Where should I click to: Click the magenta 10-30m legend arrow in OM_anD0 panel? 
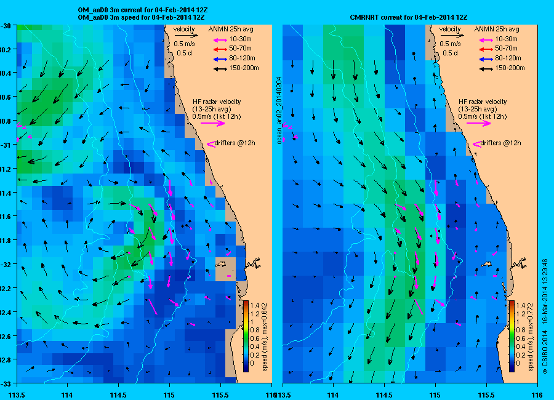220,39
